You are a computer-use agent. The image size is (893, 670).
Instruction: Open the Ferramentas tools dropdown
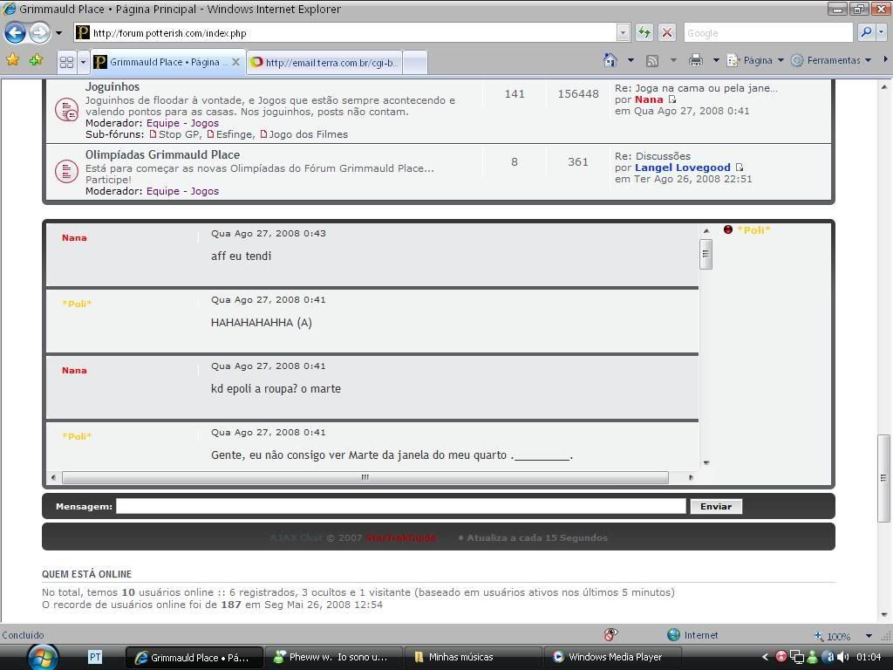[x=833, y=60]
